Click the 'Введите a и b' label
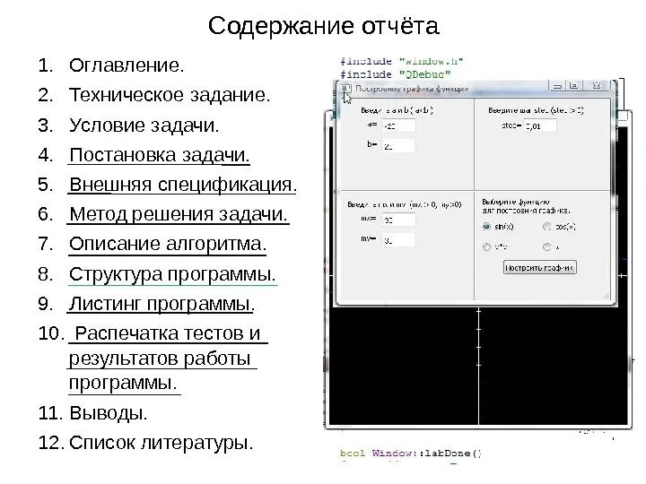 click(x=397, y=110)
